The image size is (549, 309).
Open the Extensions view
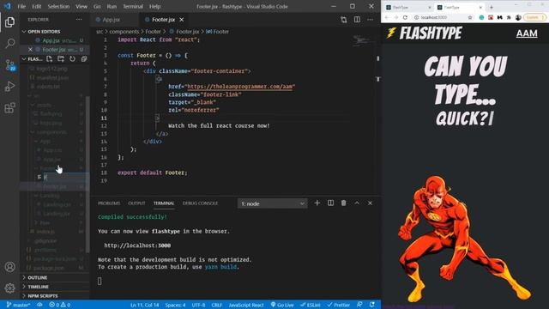[x=9, y=107]
